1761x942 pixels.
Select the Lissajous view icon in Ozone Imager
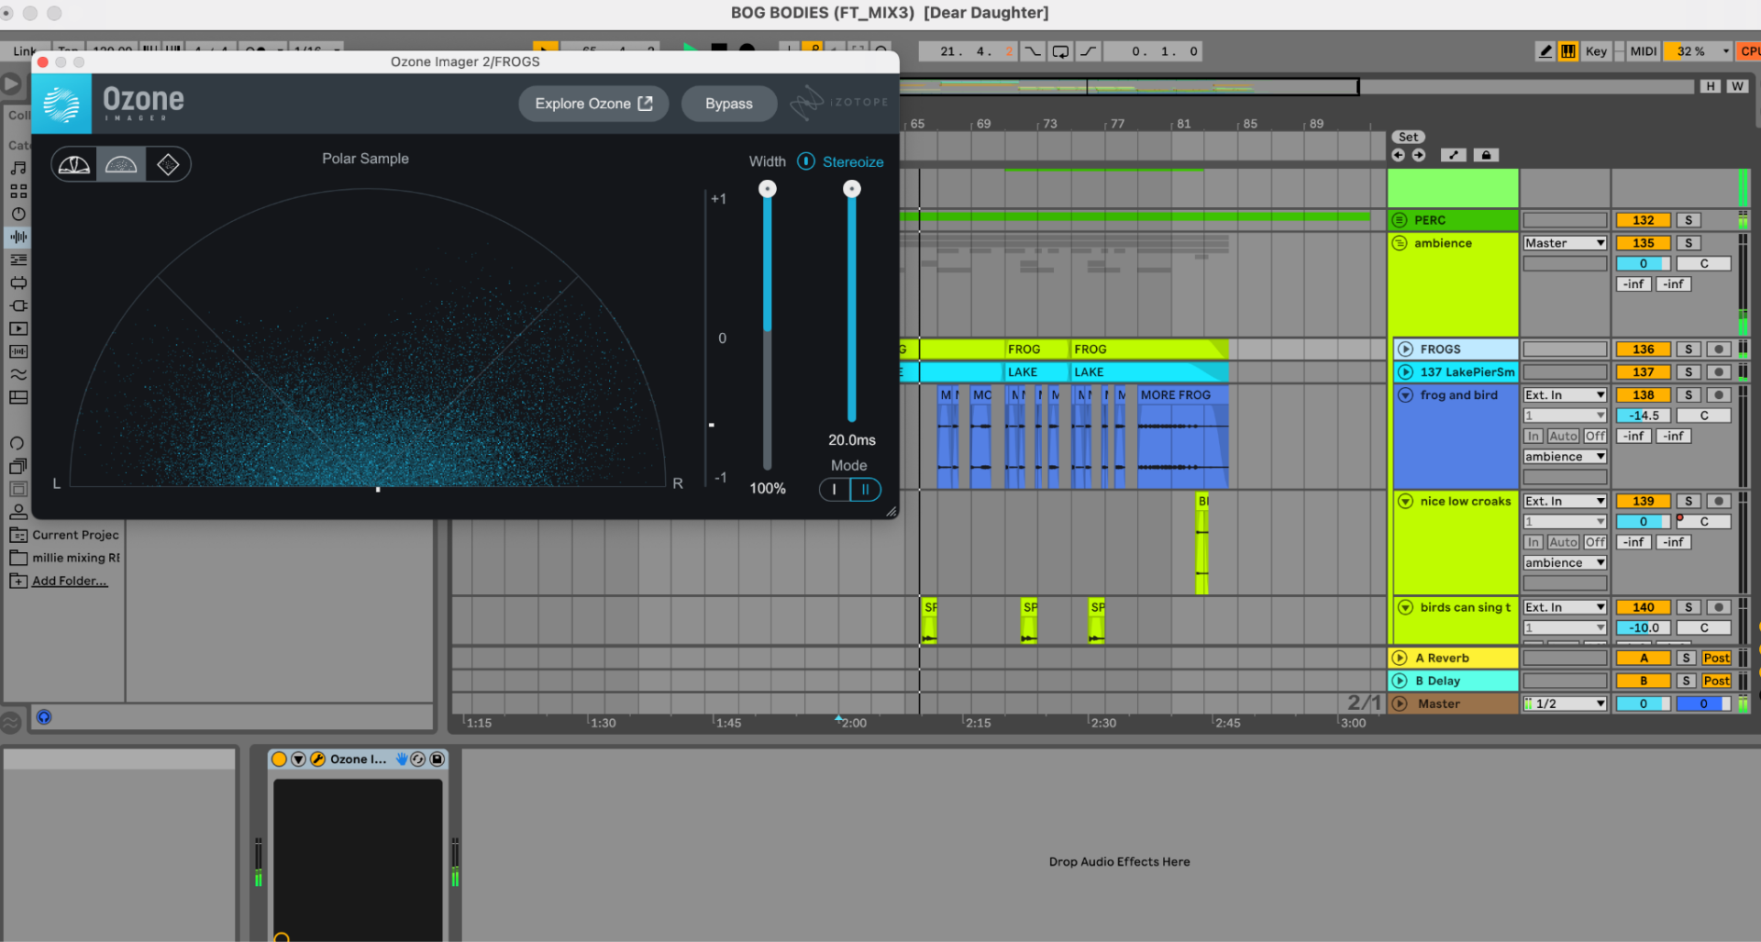coord(168,163)
